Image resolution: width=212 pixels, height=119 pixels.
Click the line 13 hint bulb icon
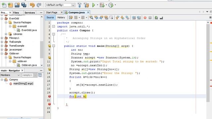pos(49,69)
